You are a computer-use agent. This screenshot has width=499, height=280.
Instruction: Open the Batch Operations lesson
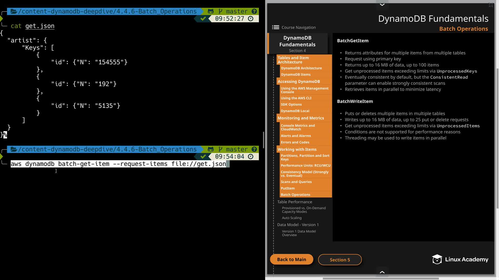296,195
